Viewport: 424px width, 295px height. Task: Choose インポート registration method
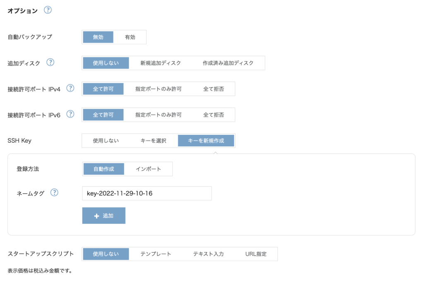click(x=148, y=169)
